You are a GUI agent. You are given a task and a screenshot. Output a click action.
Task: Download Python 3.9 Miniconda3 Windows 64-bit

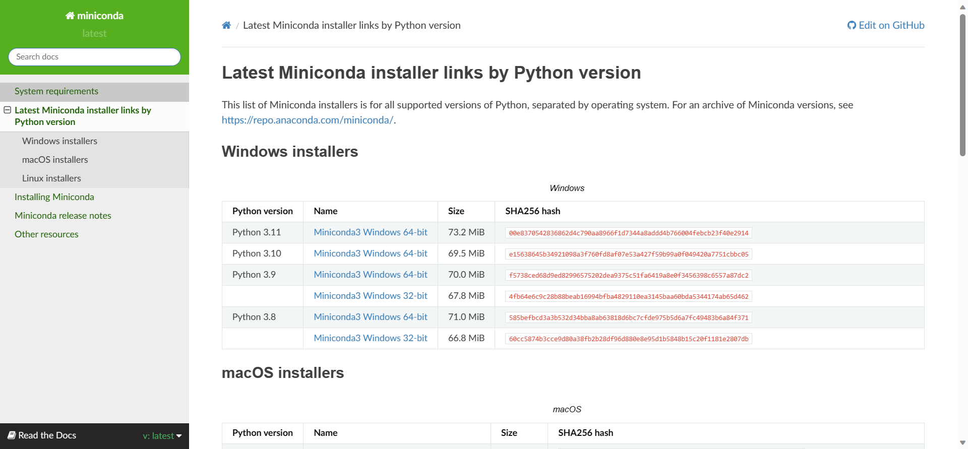(x=371, y=275)
